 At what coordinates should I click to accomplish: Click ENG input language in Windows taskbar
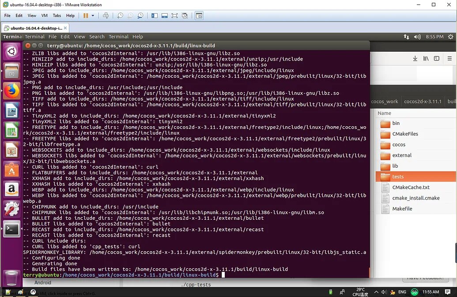point(402,292)
